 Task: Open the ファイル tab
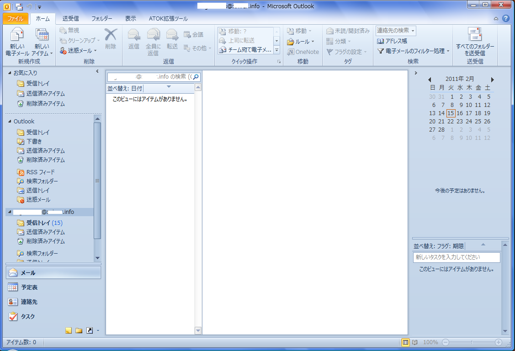point(16,19)
